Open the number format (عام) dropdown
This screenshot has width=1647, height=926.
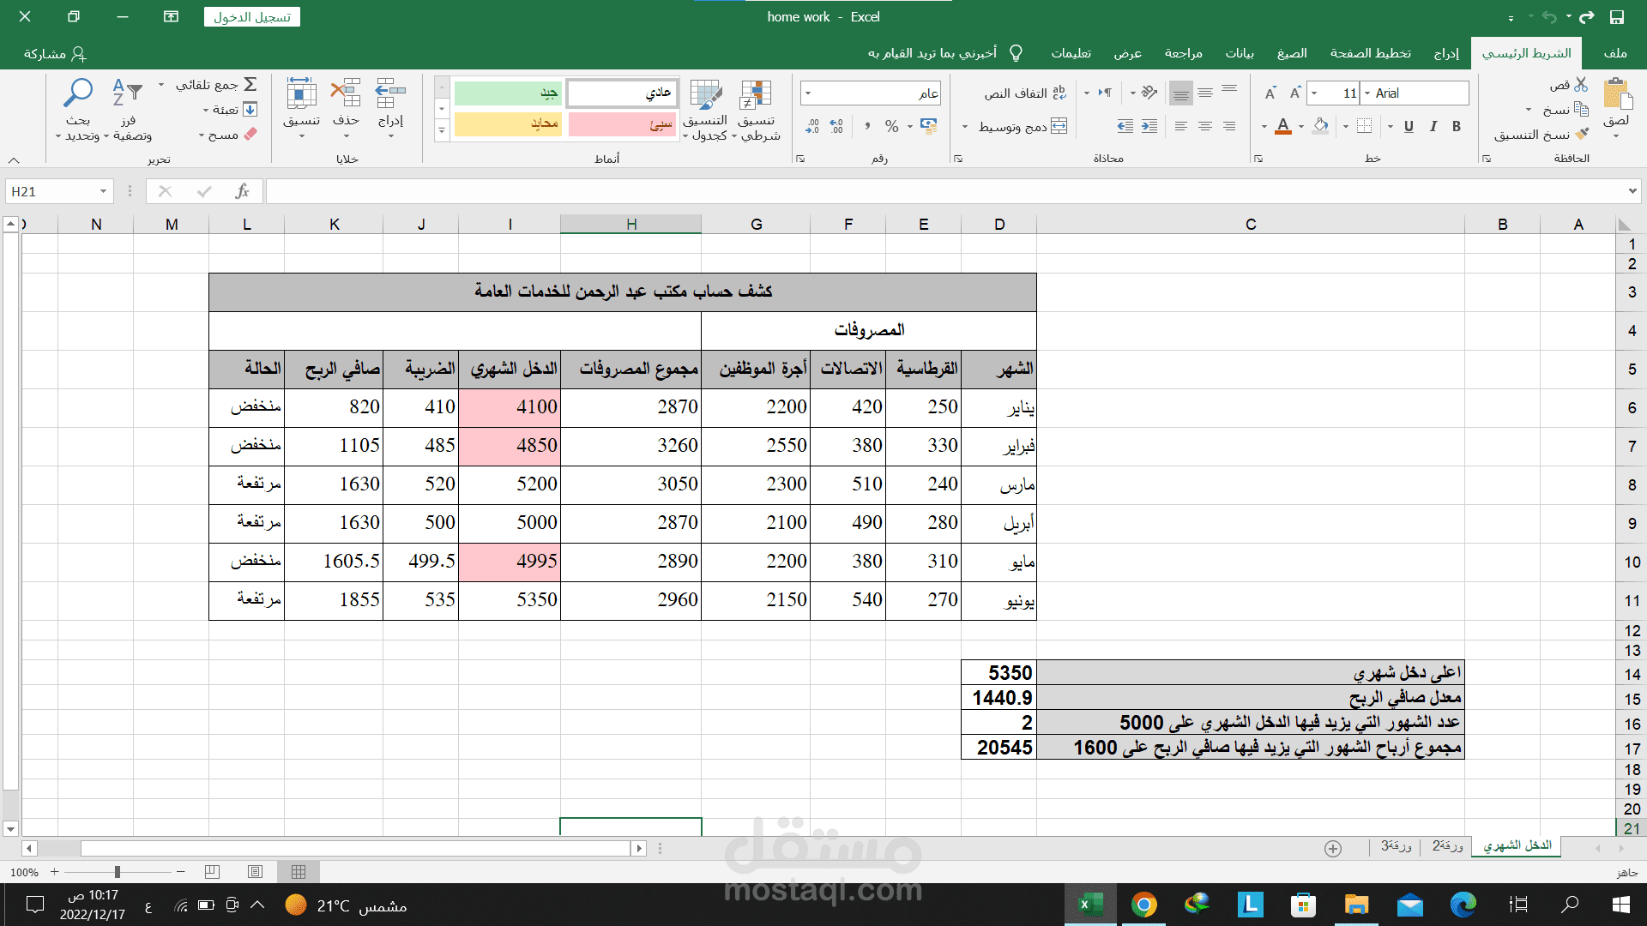click(x=808, y=93)
